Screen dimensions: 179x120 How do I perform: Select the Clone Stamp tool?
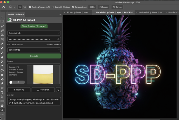pos(2,57)
